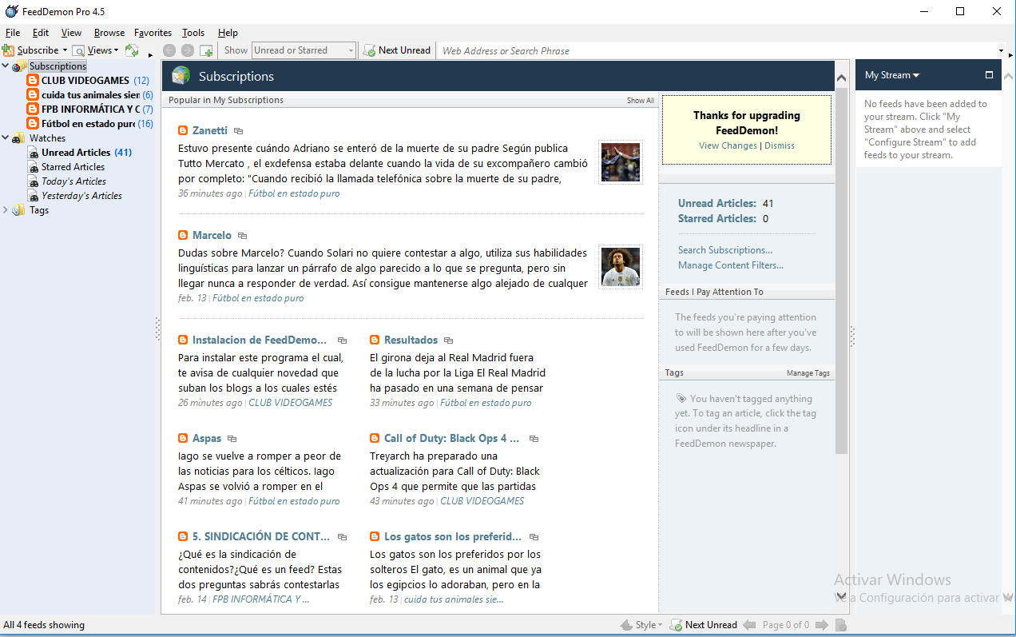Open a new tab with the plus icon
Viewport: 1016px width, 637px height.
[x=206, y=50]
